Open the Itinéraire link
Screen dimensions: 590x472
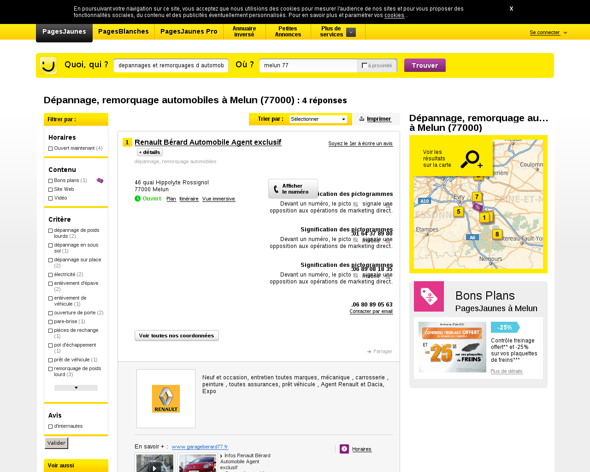[189, 199]
